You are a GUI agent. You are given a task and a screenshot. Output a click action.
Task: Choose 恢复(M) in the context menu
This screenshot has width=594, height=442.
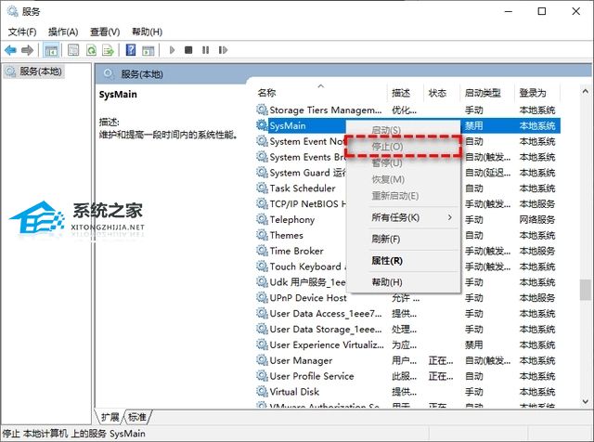(x=404, y=179)
